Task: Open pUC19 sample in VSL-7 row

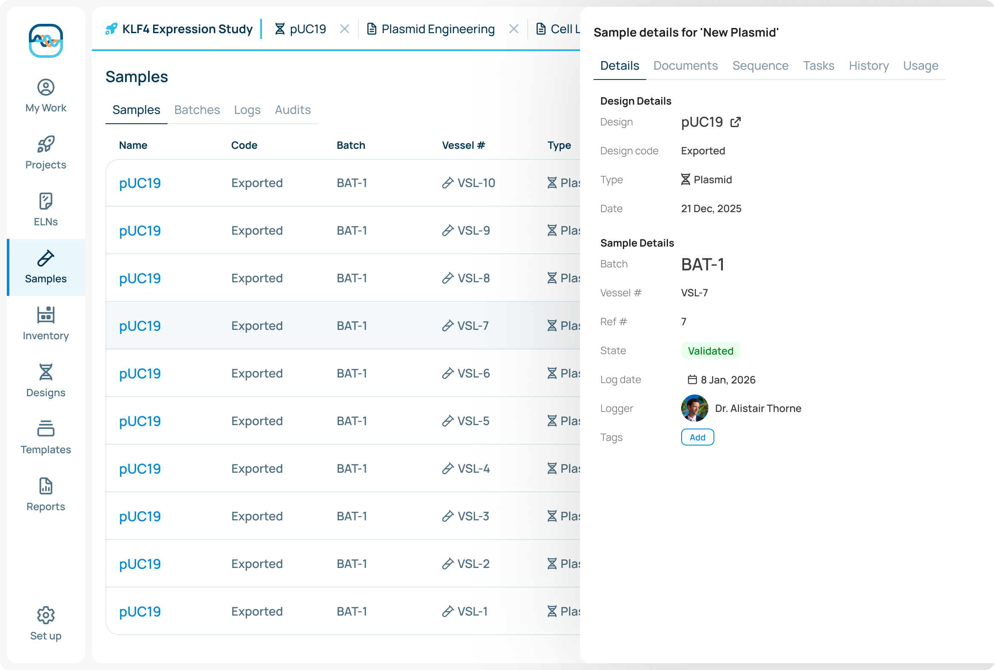Action: [140, 326]
